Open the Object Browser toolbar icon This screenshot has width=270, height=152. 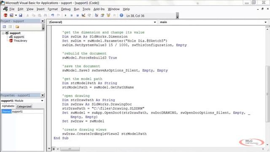click(x=108, y=15)
